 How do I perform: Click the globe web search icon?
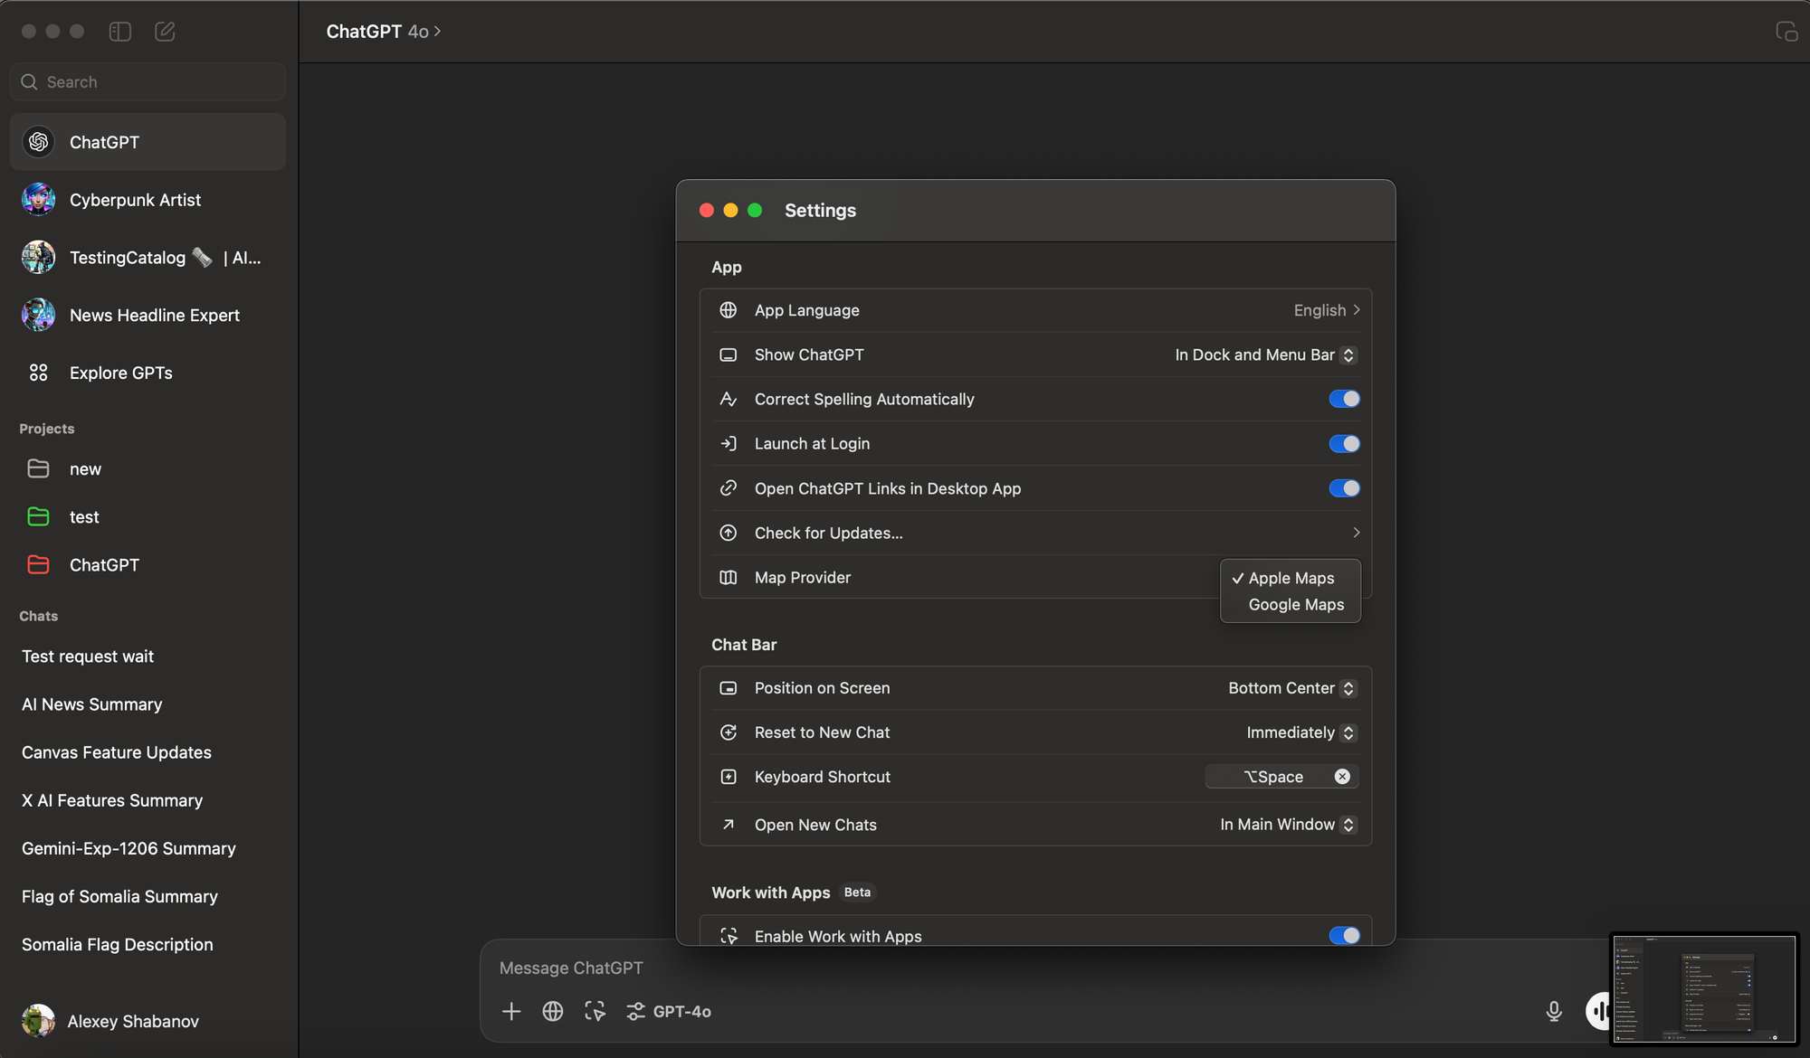pos(553,1011)
